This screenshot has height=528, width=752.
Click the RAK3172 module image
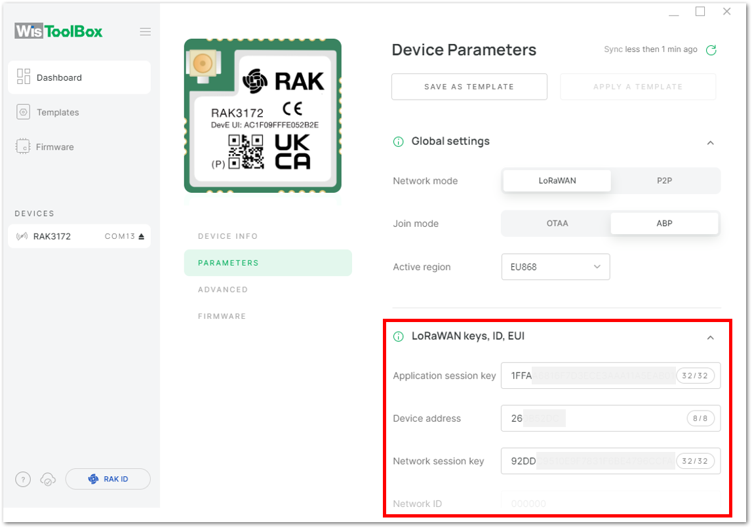pyautogui.click(x=263, y=115)
